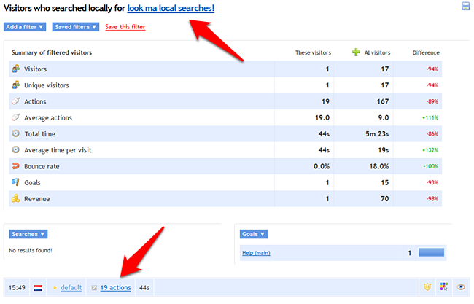The height and width of the screenshot is (304, 474).
Task: Click the yellow star next to default
Action: [x=55, y=288]
